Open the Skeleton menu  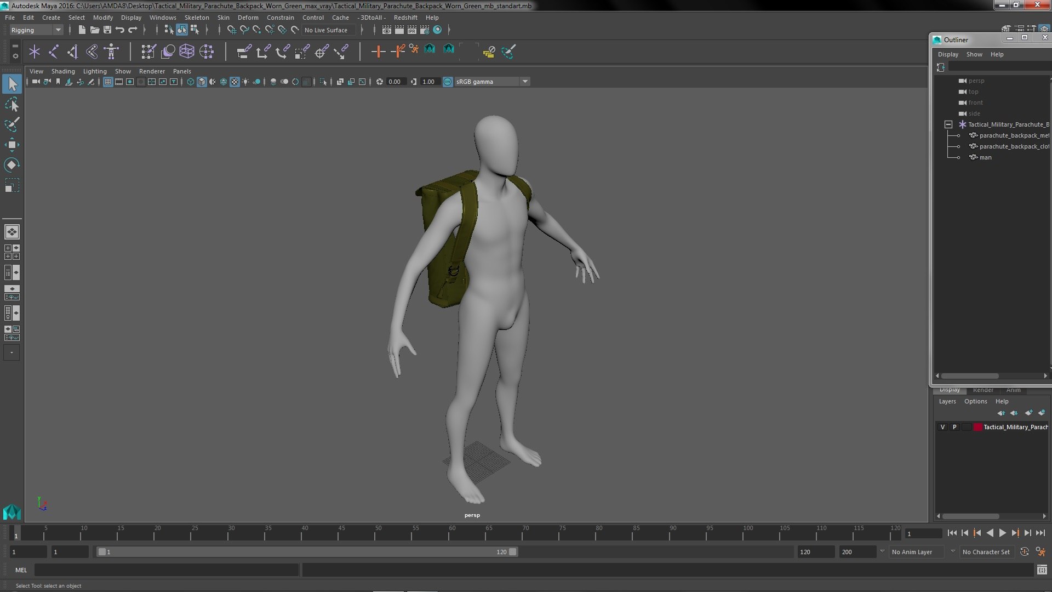(x=197, y=18)
